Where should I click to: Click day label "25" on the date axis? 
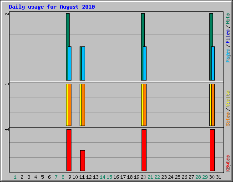(x=177, y=177)
